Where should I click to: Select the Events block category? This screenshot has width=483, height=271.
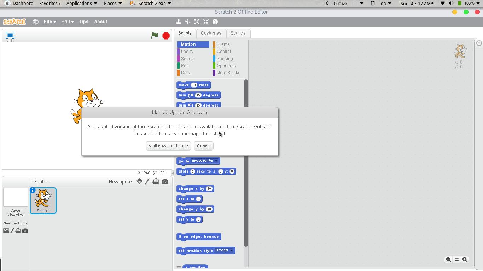pos(228,44)
